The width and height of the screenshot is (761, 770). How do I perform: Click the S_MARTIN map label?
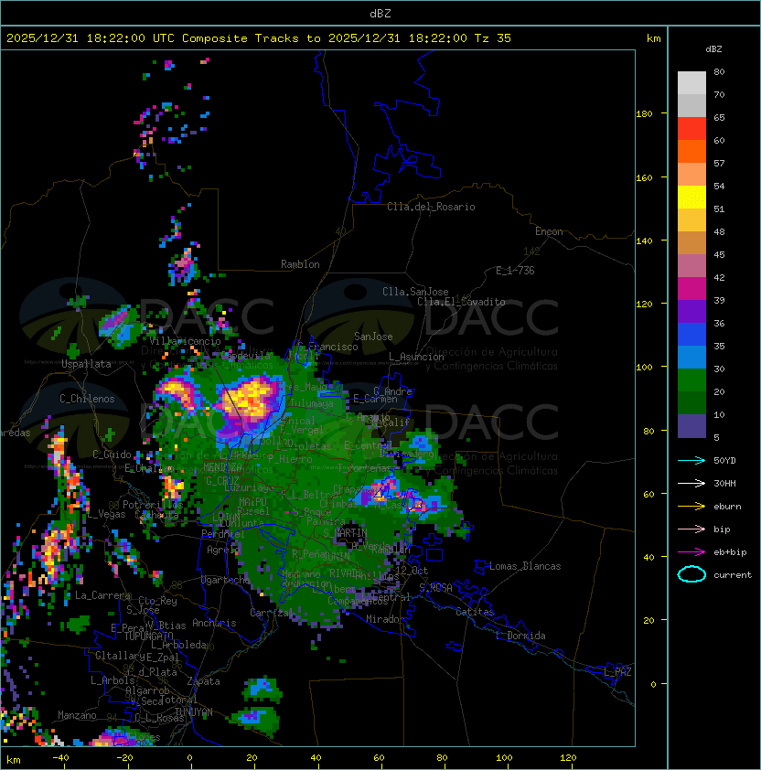point(346,533)
